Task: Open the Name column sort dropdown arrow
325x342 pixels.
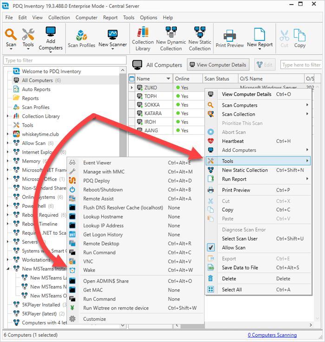Action: (x=168, y=79)
